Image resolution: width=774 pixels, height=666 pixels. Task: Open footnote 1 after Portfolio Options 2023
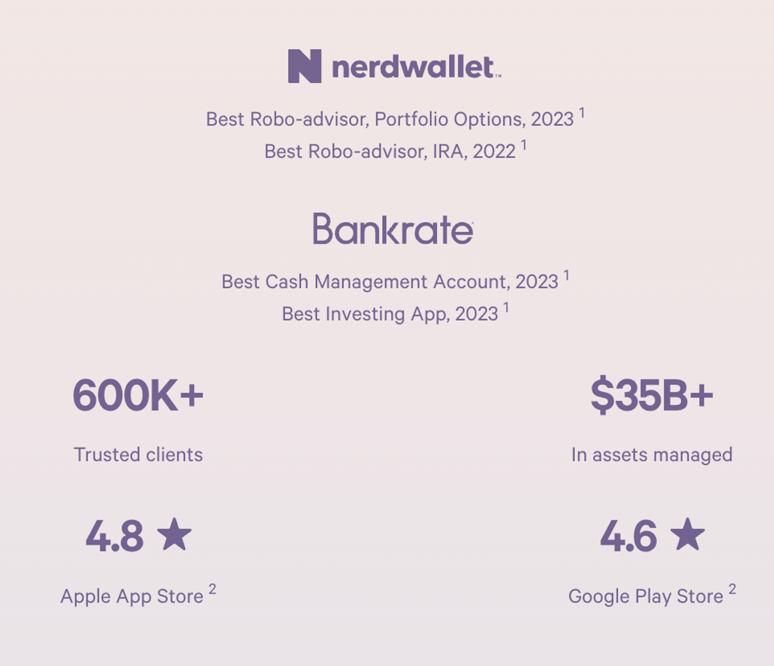582,113
